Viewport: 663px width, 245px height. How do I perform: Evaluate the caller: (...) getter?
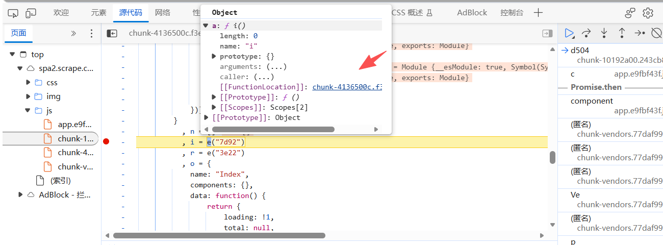pos(264,77)
